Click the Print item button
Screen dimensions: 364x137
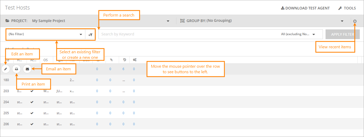(16, 69)
